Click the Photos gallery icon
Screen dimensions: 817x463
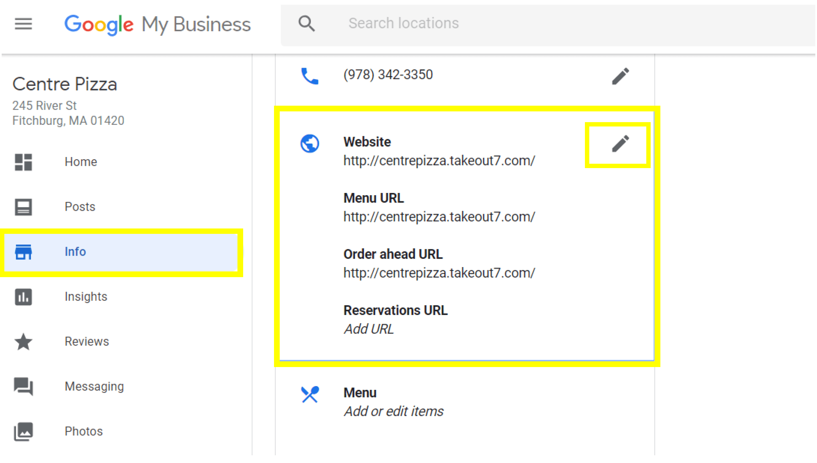pos(23,432)
